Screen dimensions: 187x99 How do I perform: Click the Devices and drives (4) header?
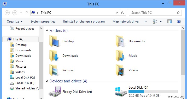coord(68,81)
